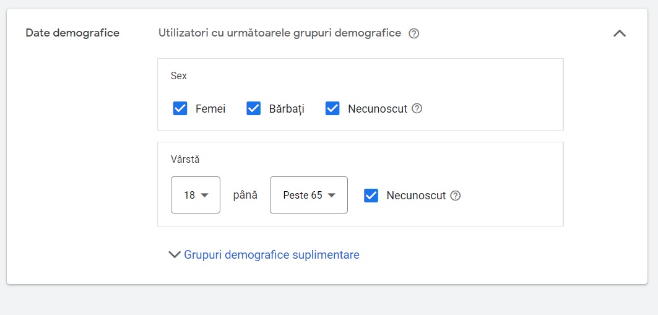Open the Grupuri demografice suplimentare link
The width and height of the screenshot is (658, 315).
click(x=272, y=254)
